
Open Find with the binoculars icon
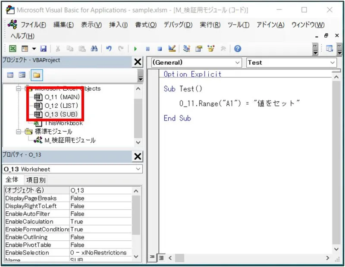tap(94, 48)
